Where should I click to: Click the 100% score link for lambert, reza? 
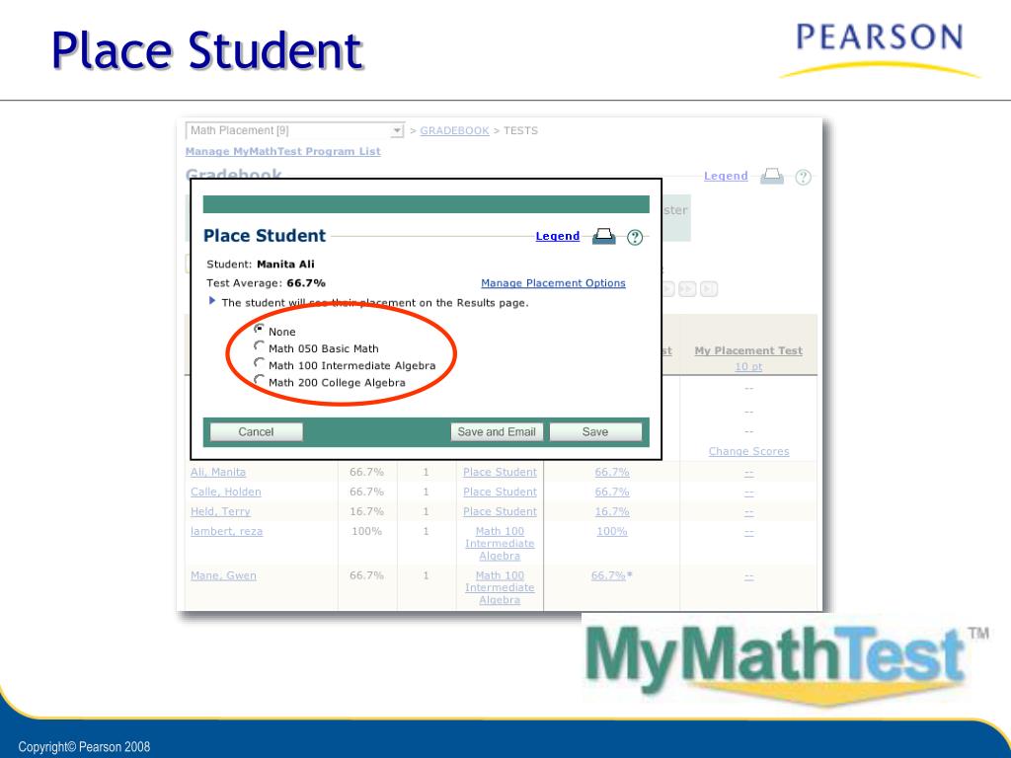(612, 532)
